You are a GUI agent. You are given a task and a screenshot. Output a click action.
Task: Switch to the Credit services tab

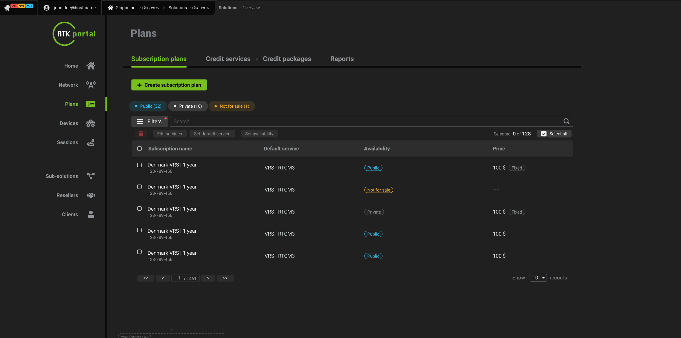[x=228, y=59]
